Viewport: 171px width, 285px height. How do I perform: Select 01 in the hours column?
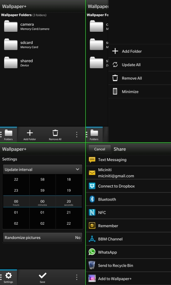(16, 213)
